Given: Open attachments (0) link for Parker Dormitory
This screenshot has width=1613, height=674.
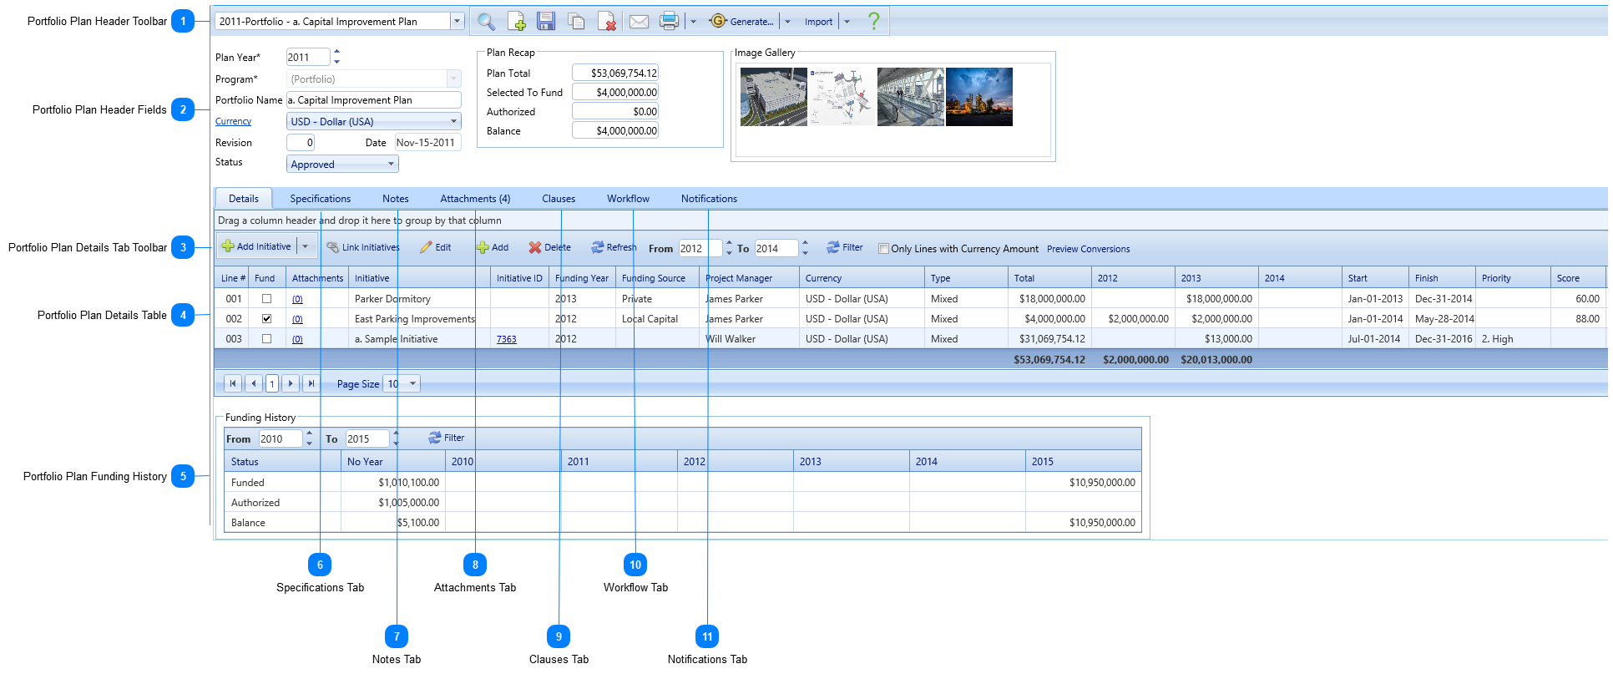Looking at the screenshot, I should pos(297,299).
